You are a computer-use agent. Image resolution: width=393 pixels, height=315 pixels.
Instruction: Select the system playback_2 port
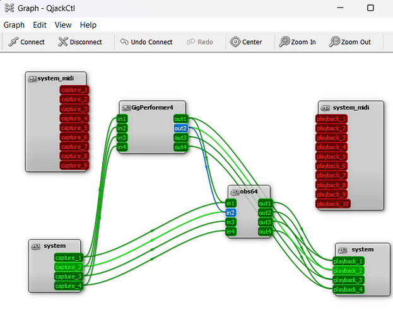point(348,271)
